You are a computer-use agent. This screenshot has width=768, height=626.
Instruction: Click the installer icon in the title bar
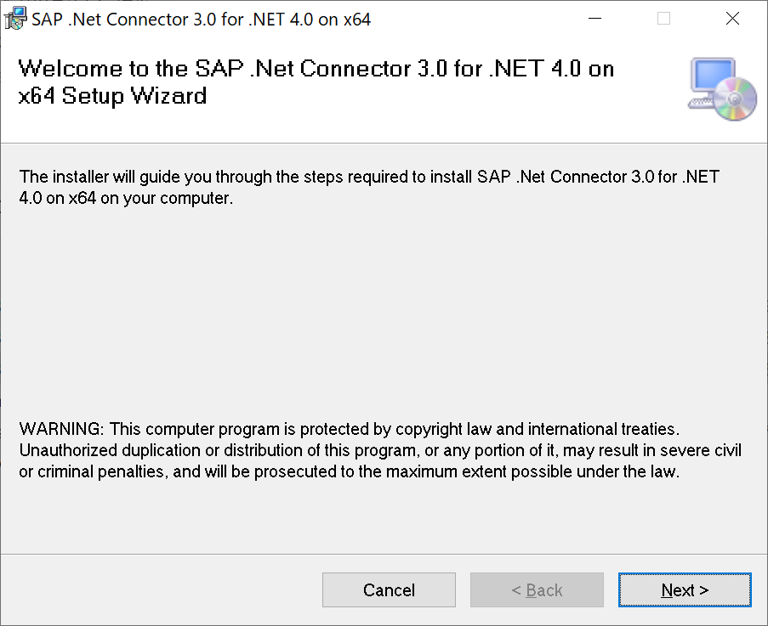pos(15,19)
